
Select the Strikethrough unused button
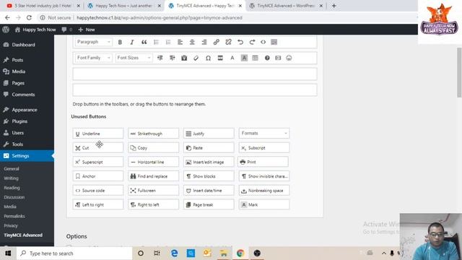154,134
